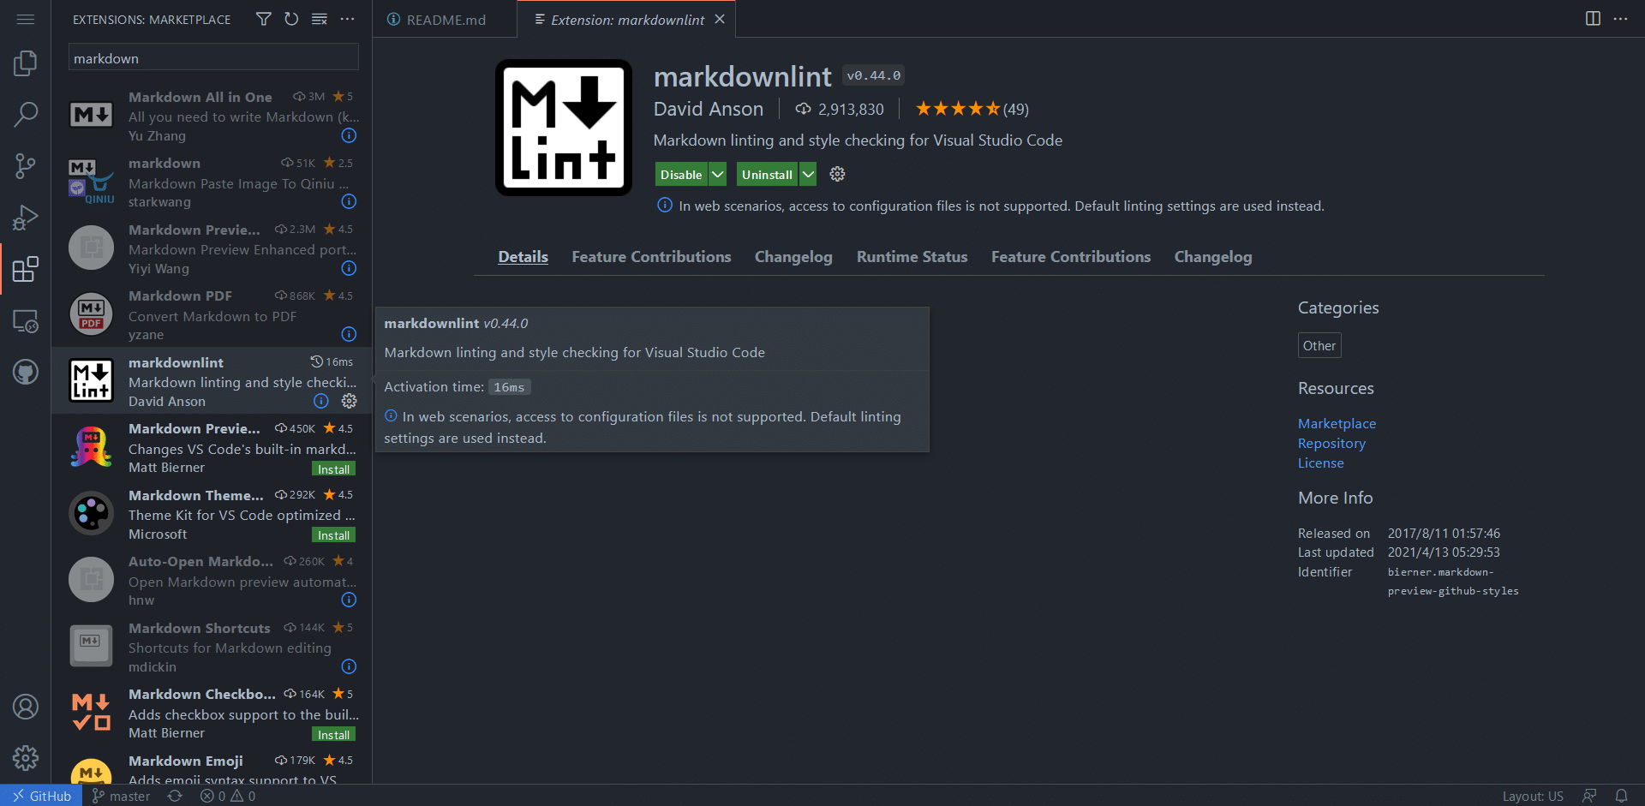Select Auto-Open Markdown preview extension
Image resolution: width=1645 pixels, height=806 pixels.
(x=212, y=580)
